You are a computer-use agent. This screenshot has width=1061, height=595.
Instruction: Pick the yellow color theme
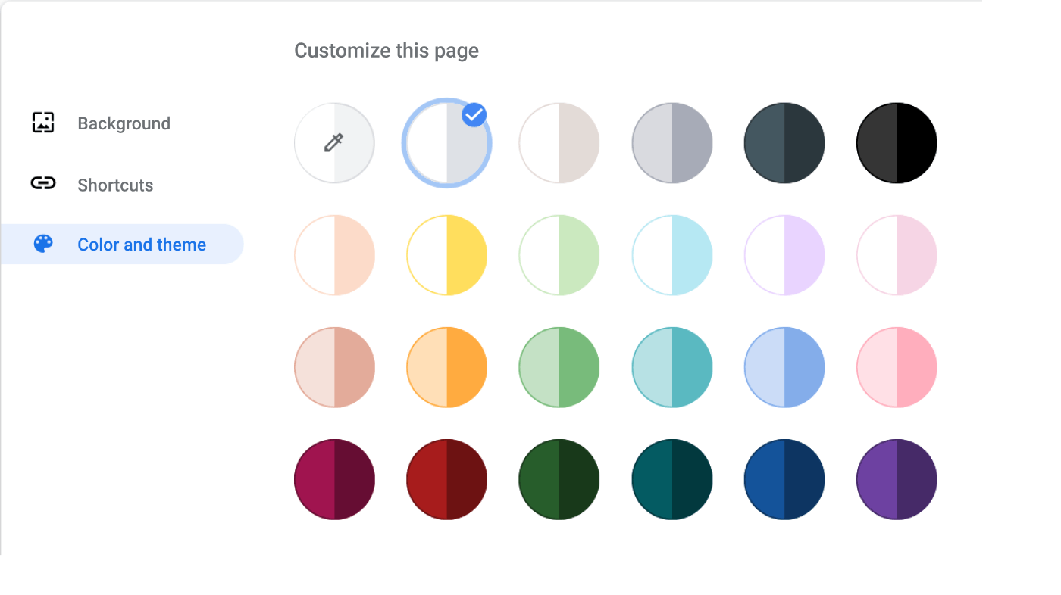point(446,254)
